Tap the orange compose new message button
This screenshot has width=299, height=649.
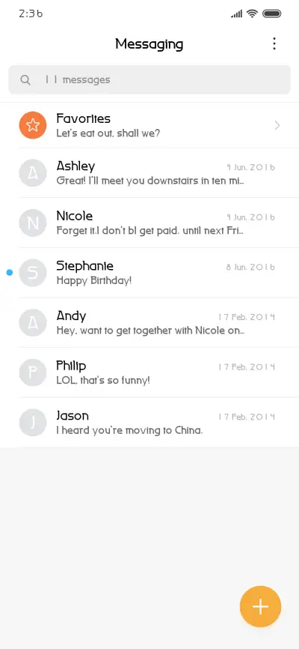(260, 606)
